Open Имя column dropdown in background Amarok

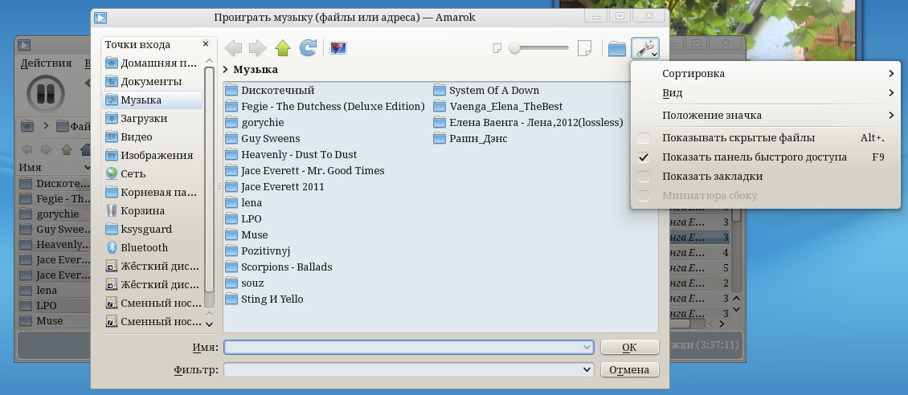click(88, 168)
